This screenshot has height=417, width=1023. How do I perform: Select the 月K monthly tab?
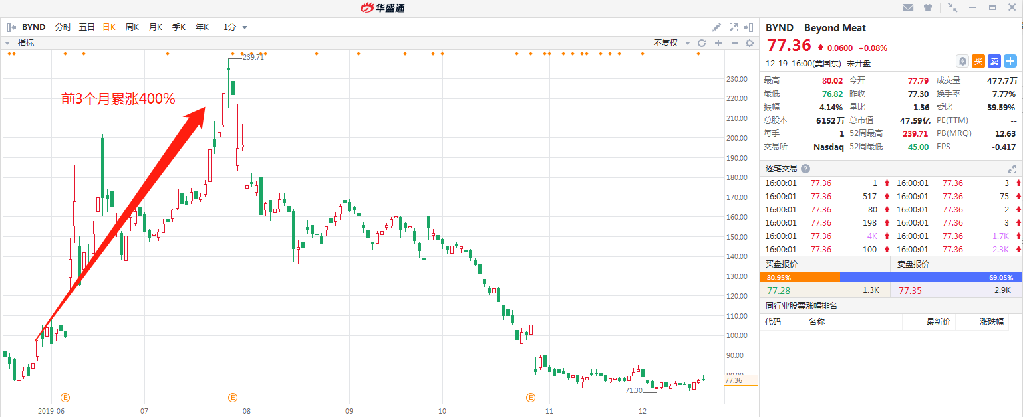(156, 27)
